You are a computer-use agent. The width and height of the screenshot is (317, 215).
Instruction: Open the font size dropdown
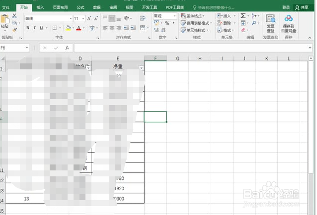coord(83,18)
